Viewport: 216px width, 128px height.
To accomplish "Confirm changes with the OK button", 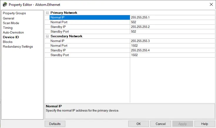I will pyautogui.click(x=139, y=124).
